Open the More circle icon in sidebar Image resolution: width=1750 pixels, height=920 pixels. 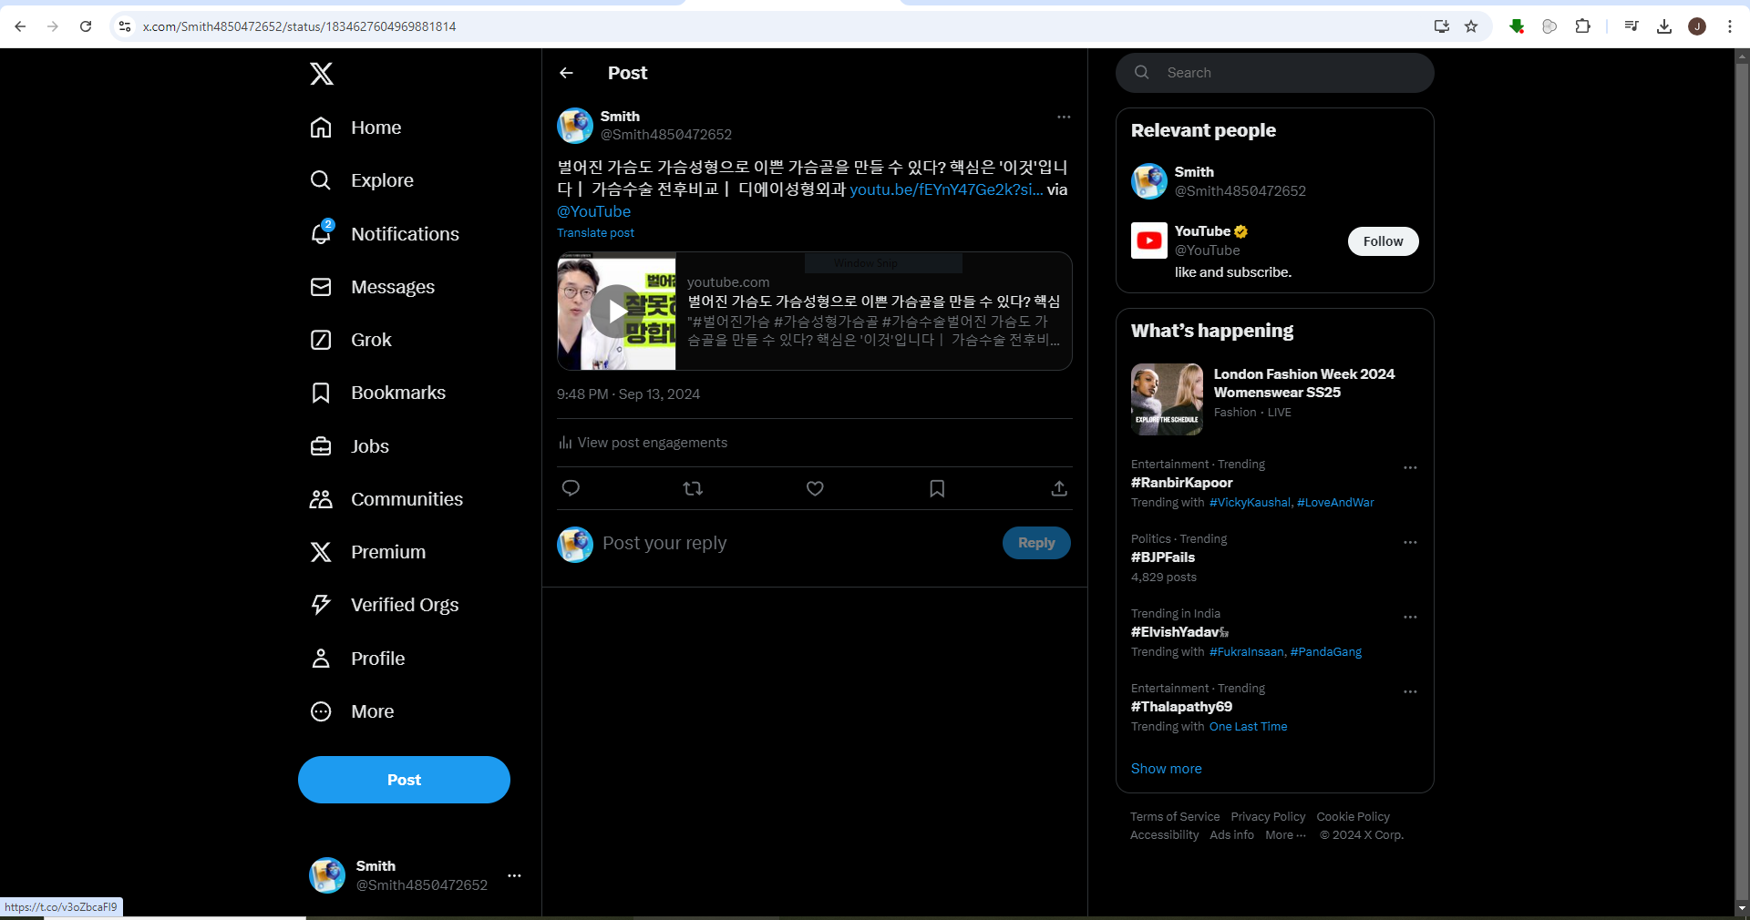(321, 711)
